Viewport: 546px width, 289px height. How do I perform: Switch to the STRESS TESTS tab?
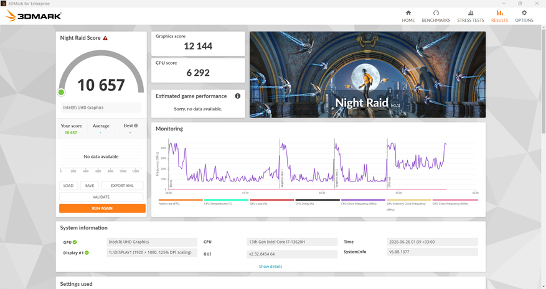coord(471,16)
